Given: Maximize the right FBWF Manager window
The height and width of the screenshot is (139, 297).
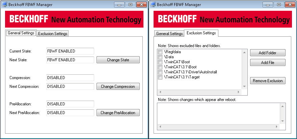Looking at the screenshot, I should point(279,4).
